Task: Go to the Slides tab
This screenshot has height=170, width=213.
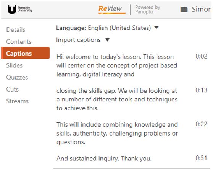Action: pyautogui.click(x=15, y=65)
